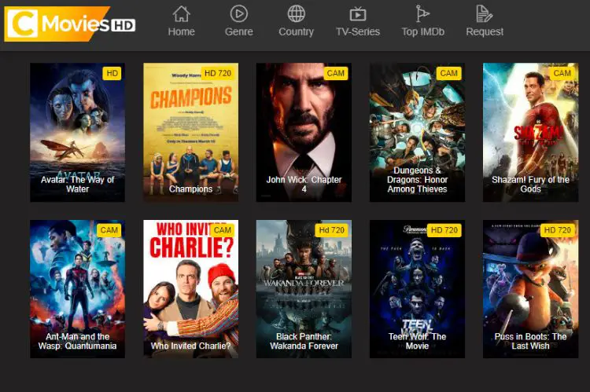The width and height of the screenshot is (590, 392).
Task: Click the CAM badge on Ant-Man
Action: coord(109,230)
